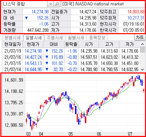This screenshot has height=137, width=146.
Task: Select the 21/07/19 daily price row
Action: (71, 51)
